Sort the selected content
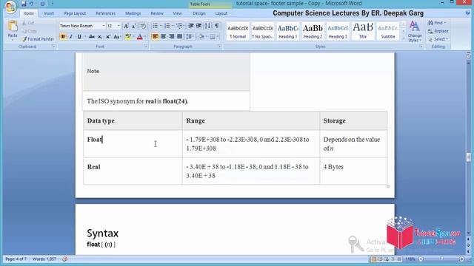474x266 pixels. (x=207, y=27)
